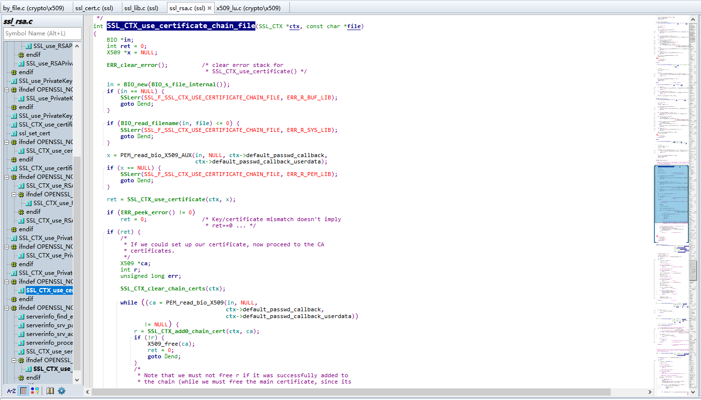Close the ssl_rsa.c tab
This screenshot has height=400, width=701.
point(210,7)
